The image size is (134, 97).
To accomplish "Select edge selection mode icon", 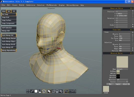I will [32, 91].
